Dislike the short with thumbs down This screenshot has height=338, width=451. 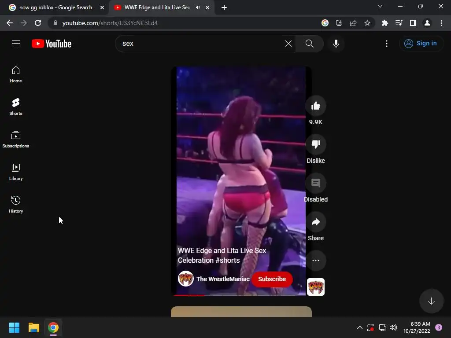tap(315, 144)
